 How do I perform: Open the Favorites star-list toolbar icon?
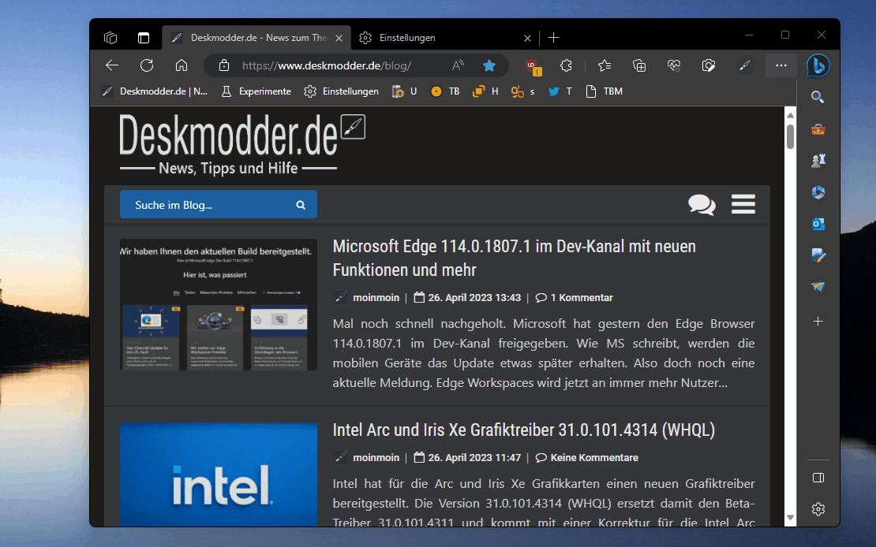point(605,65)
